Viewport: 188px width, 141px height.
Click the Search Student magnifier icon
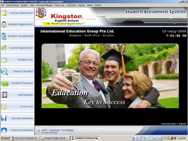tap(4, 71)
